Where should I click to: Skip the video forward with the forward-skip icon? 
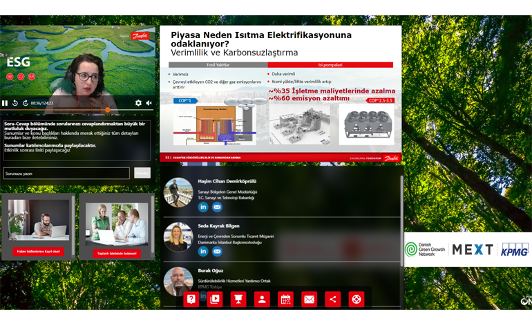[x=26, y=103]
